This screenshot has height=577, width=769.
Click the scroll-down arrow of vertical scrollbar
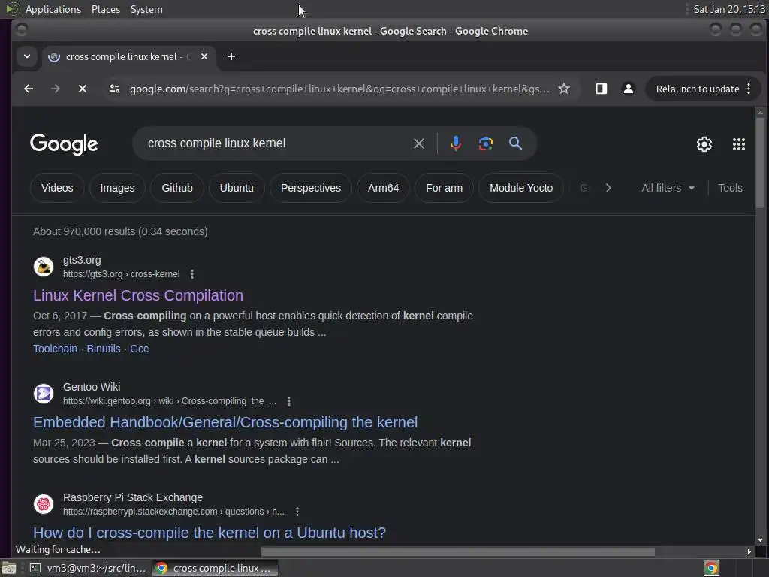tap(760, 540)
